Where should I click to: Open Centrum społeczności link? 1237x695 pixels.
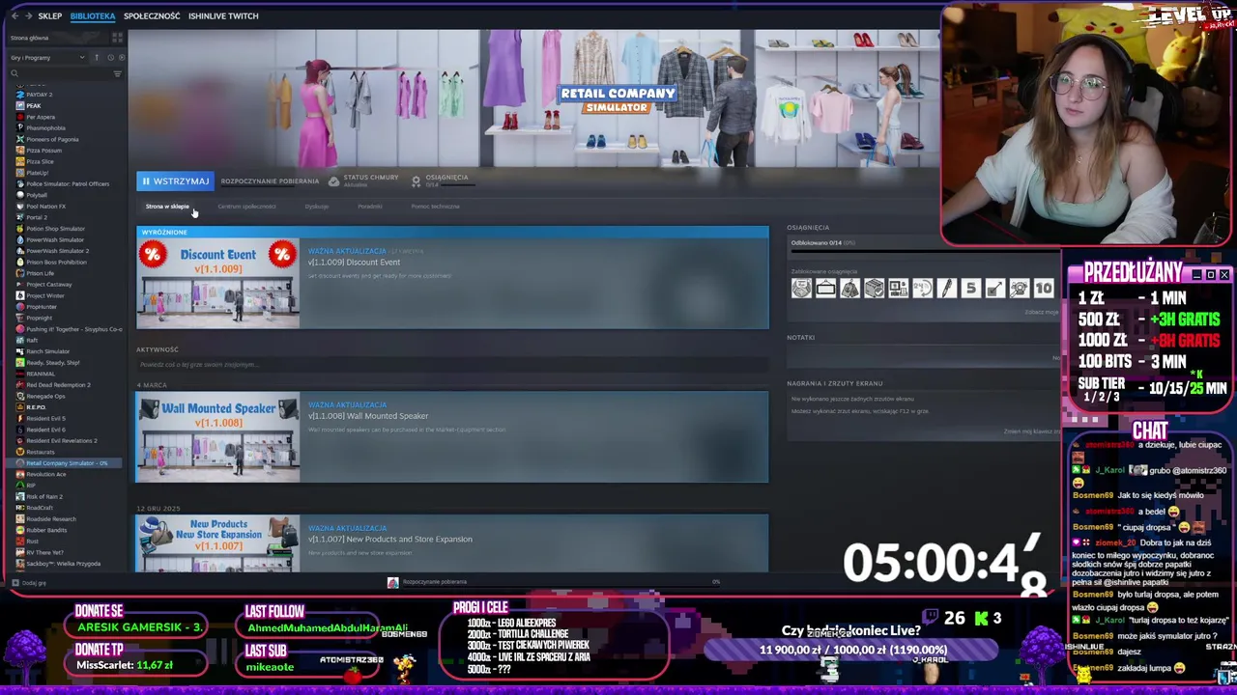coord(246,207)
